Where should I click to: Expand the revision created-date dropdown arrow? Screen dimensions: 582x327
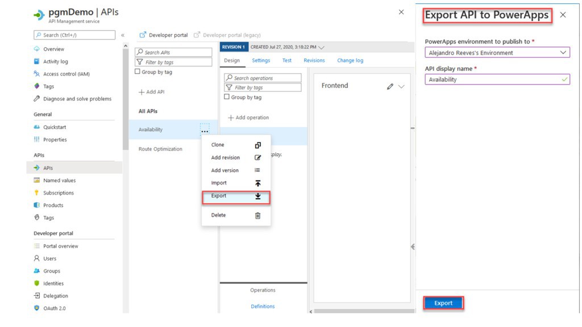coord(322,48)
